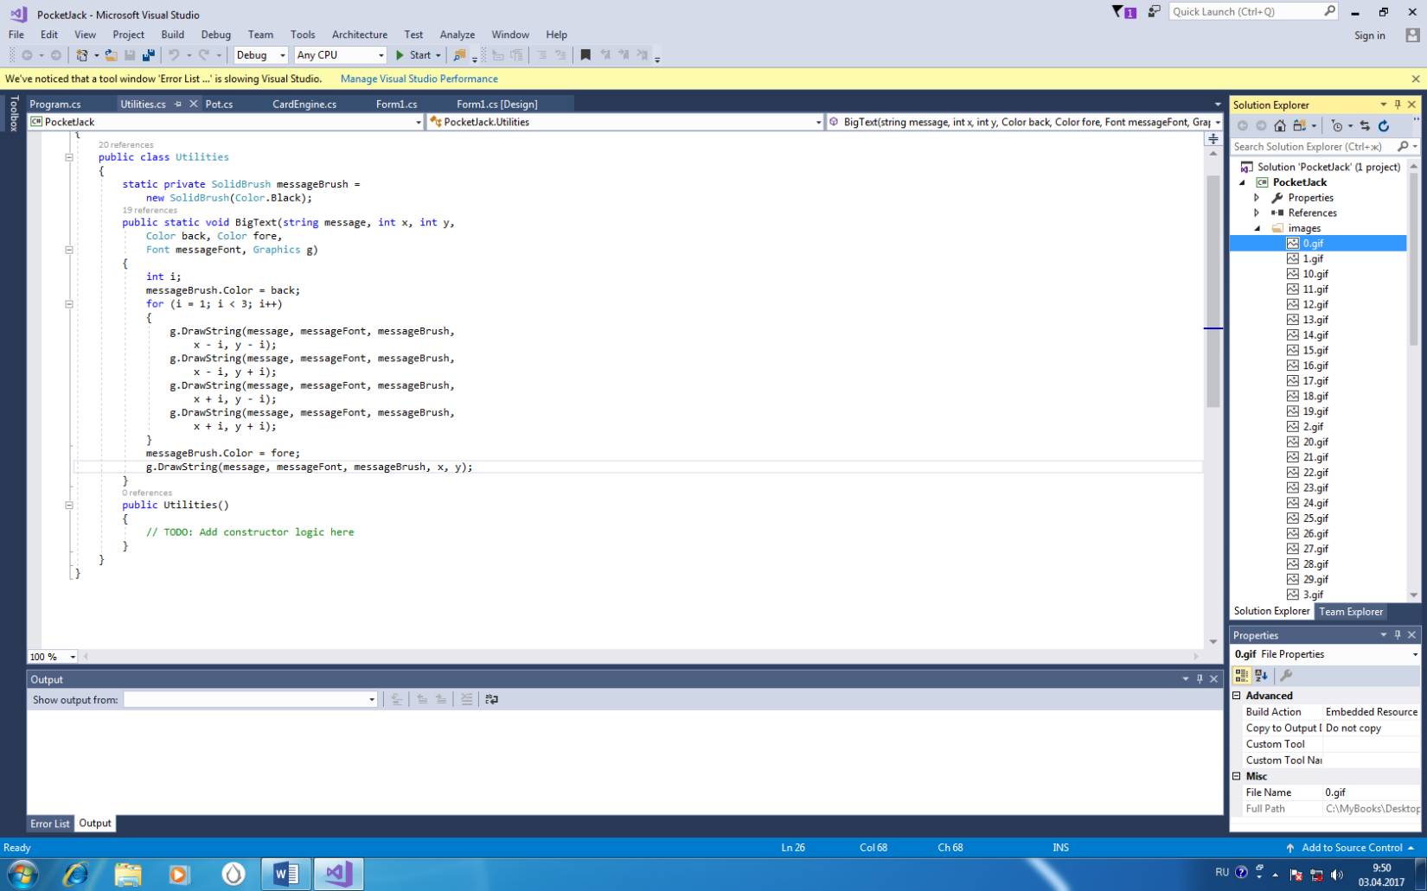Refresh the Solution Explorer view
Image resolution: width=1427 pixels, height=891 pixels.
[1383, 126]
